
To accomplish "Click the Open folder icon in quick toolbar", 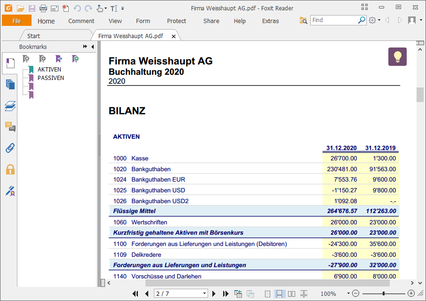I will pos(20,8).
